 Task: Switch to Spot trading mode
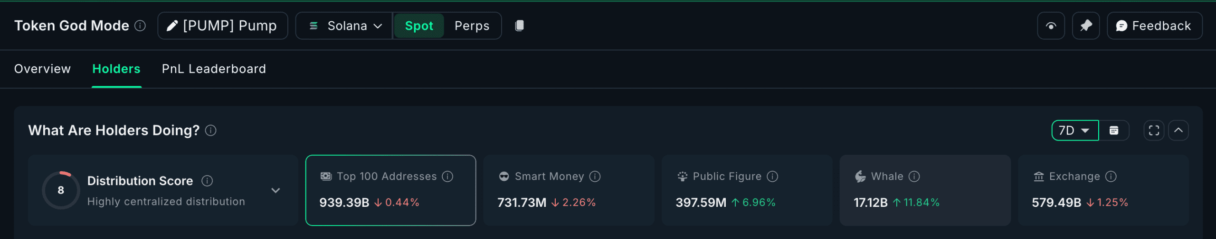418,26
